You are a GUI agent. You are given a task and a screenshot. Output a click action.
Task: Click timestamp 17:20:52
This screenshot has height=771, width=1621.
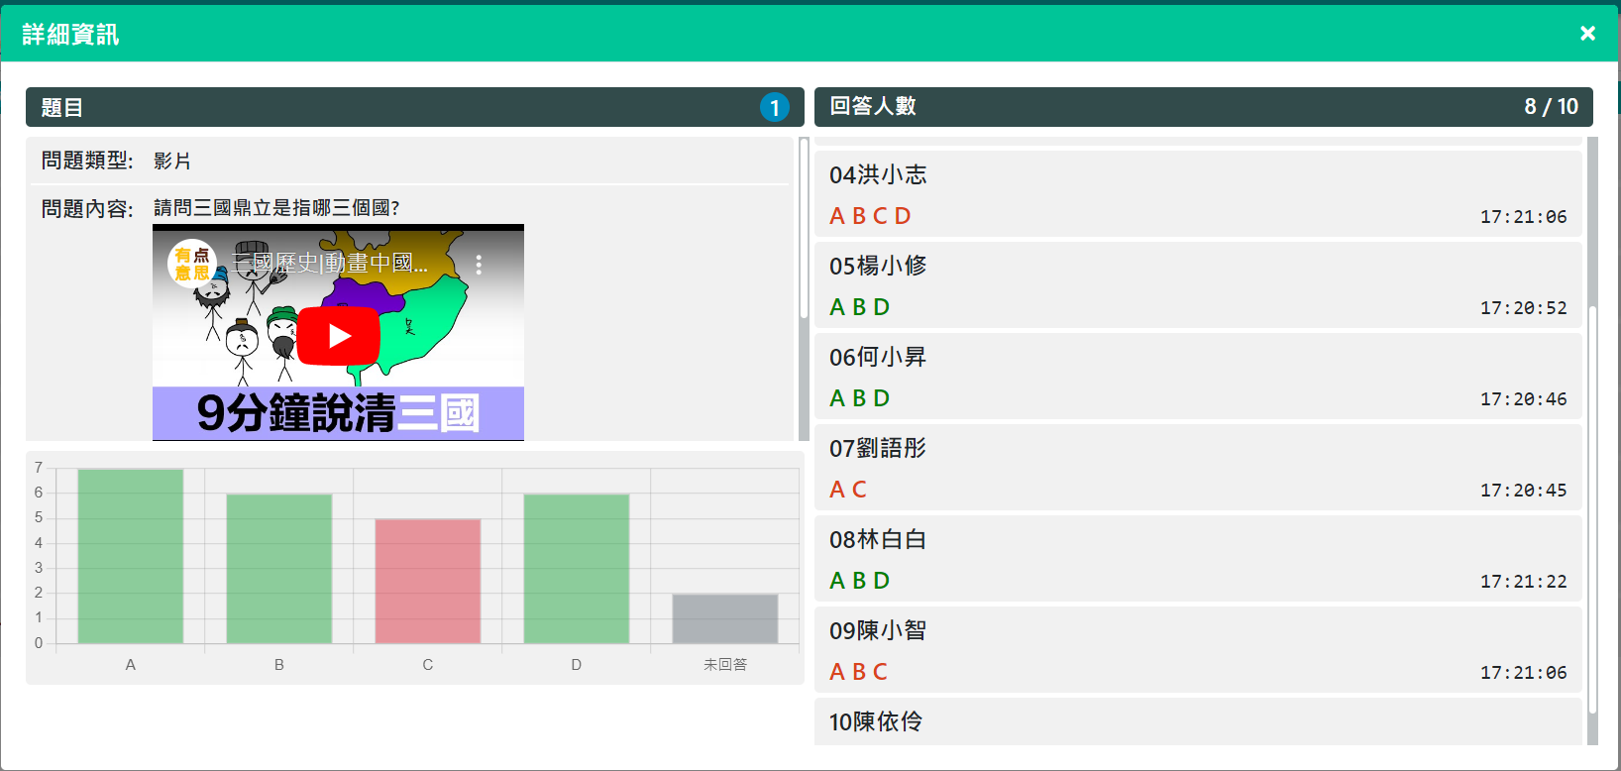click(x=1524, y=308)
